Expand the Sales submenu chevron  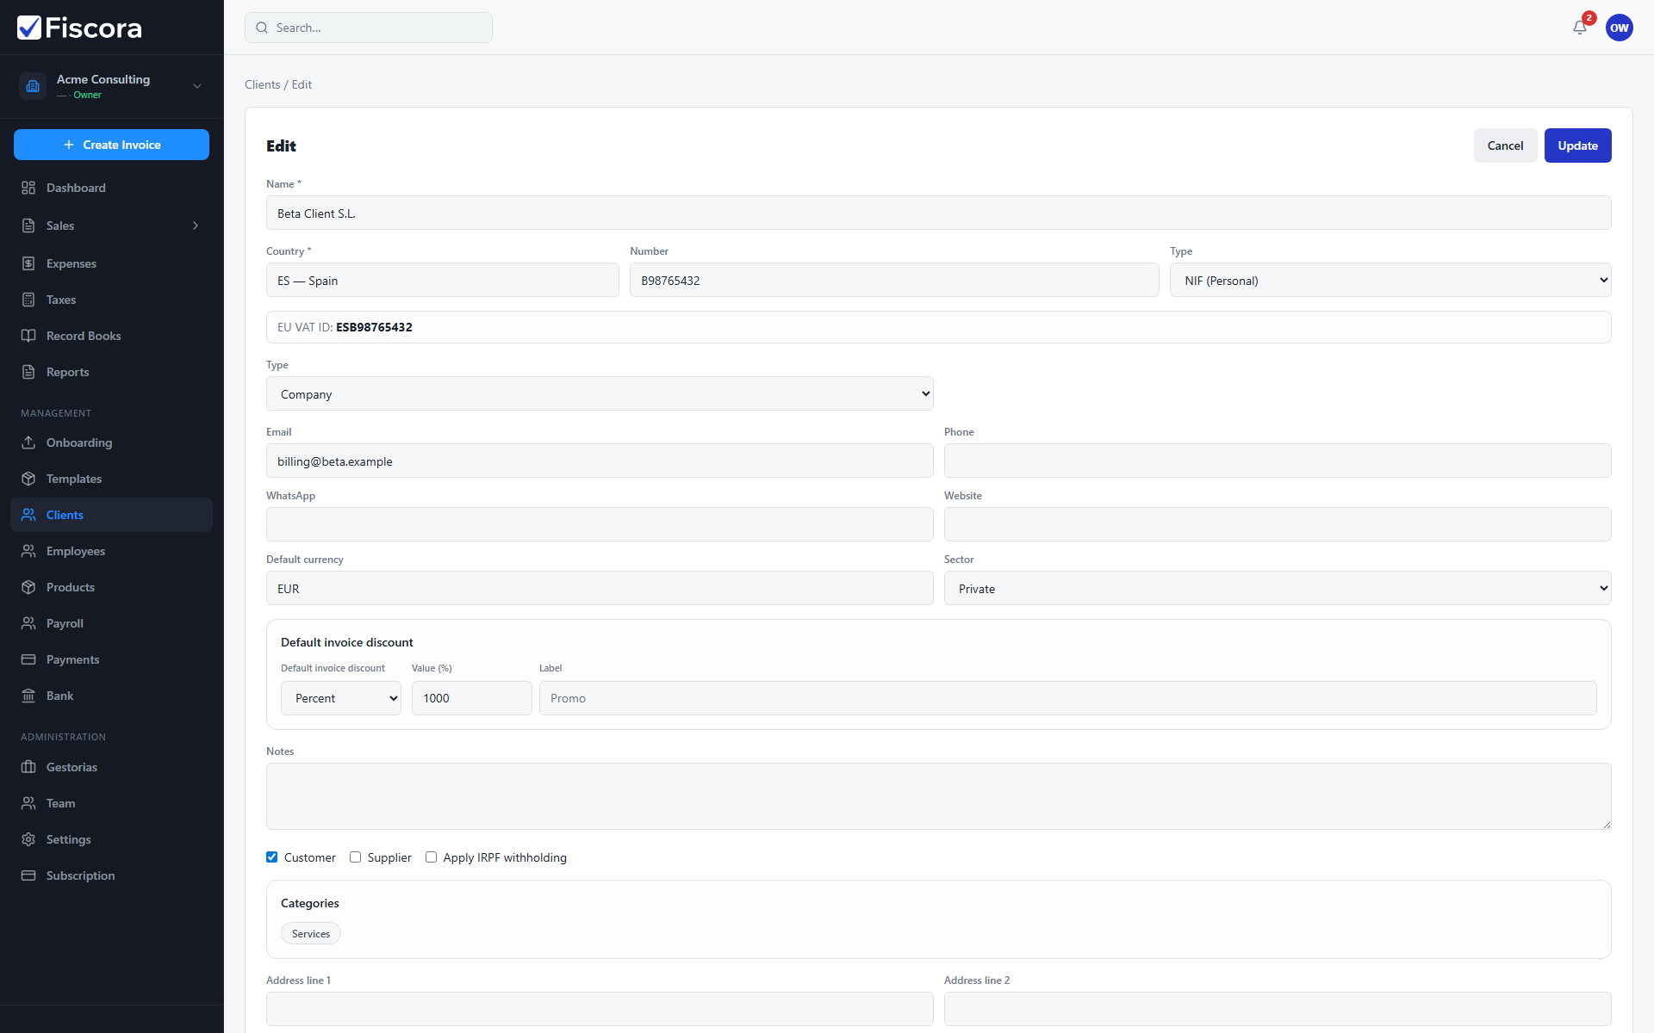tap(196, 226)
